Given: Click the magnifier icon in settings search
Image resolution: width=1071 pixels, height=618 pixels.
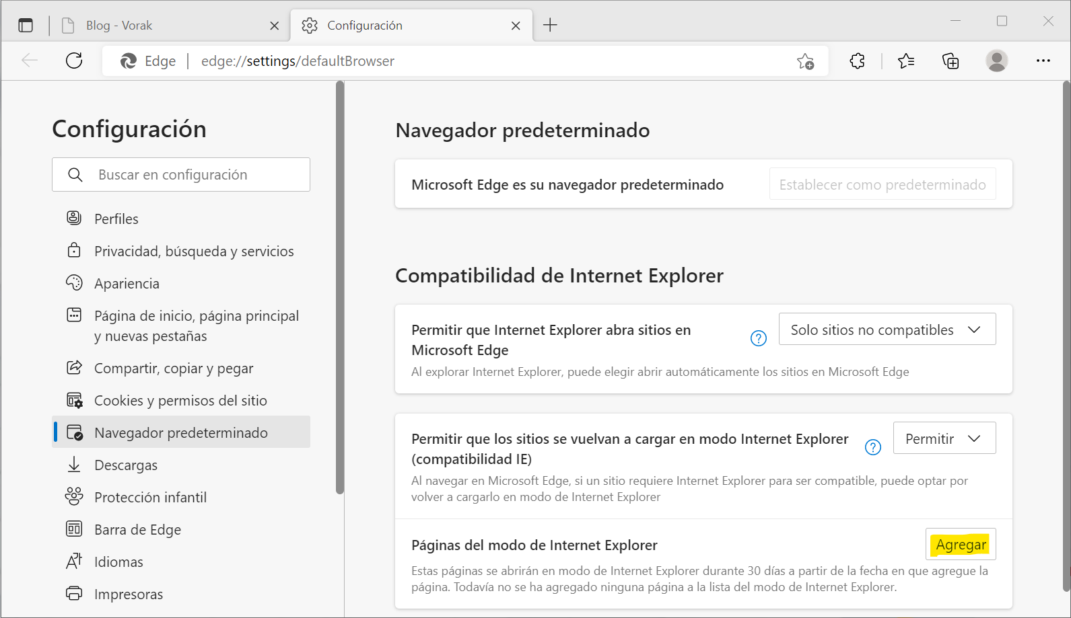Looking at the screenshot, I should click(75, 175).
